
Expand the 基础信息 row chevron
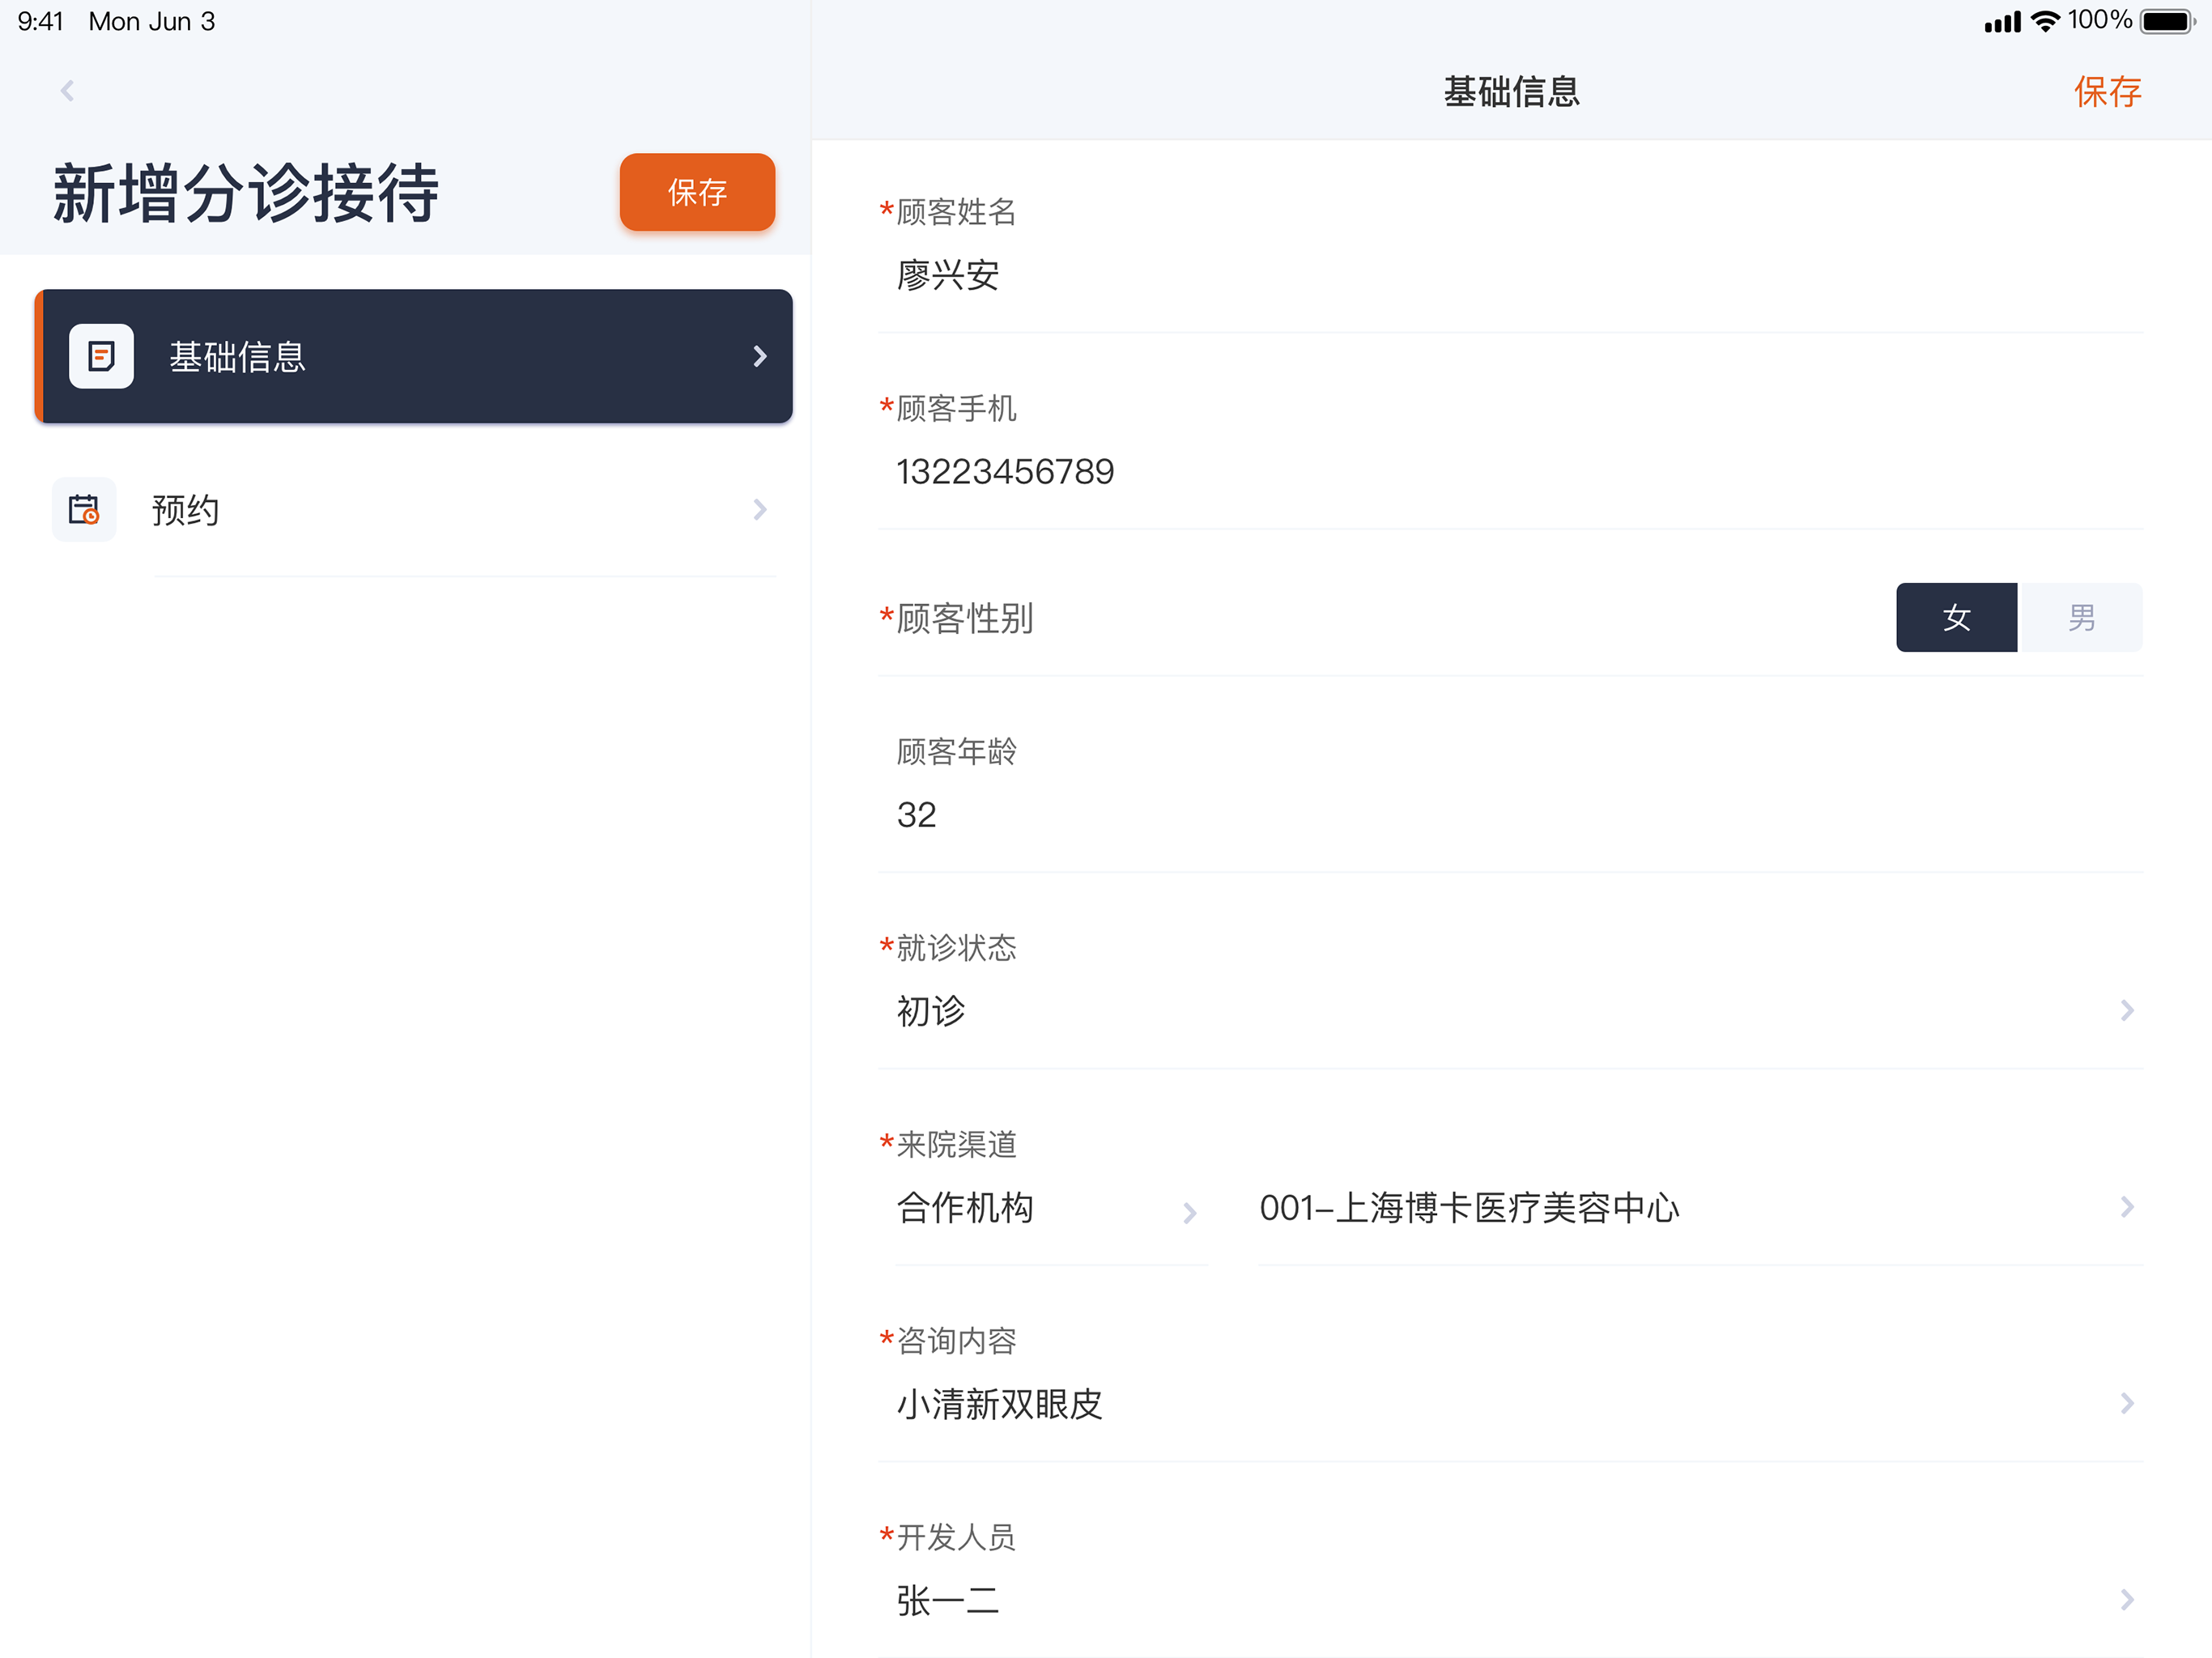coord(760,356)
